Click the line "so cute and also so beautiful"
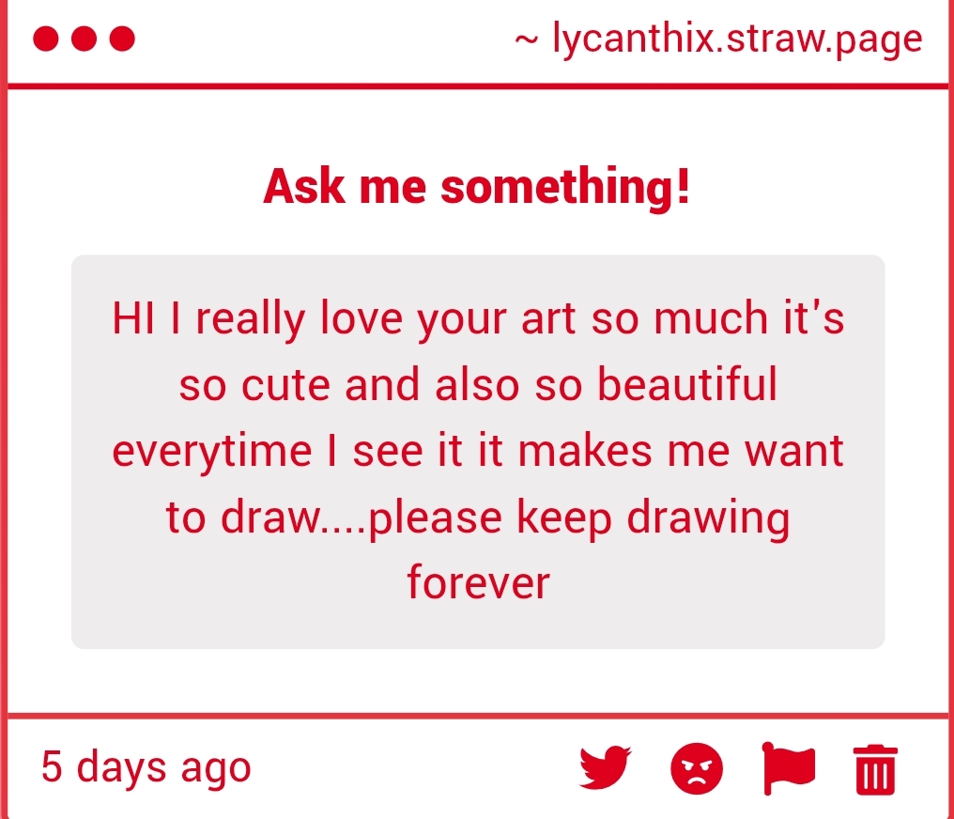 478,385
